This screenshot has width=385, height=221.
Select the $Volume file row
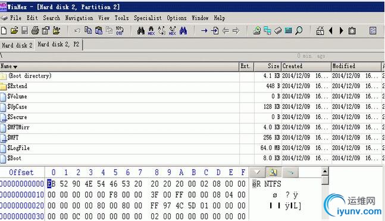(x=192, y=97)
